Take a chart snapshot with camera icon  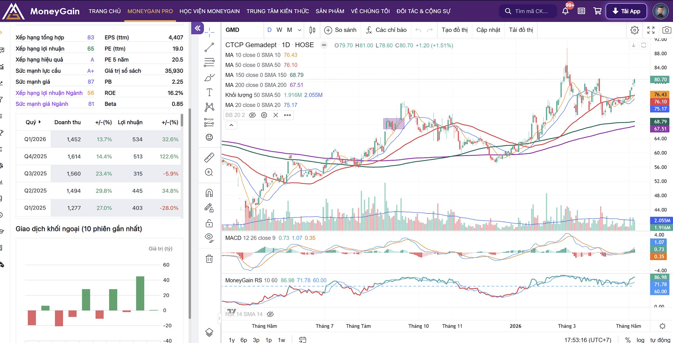[667, 30]
